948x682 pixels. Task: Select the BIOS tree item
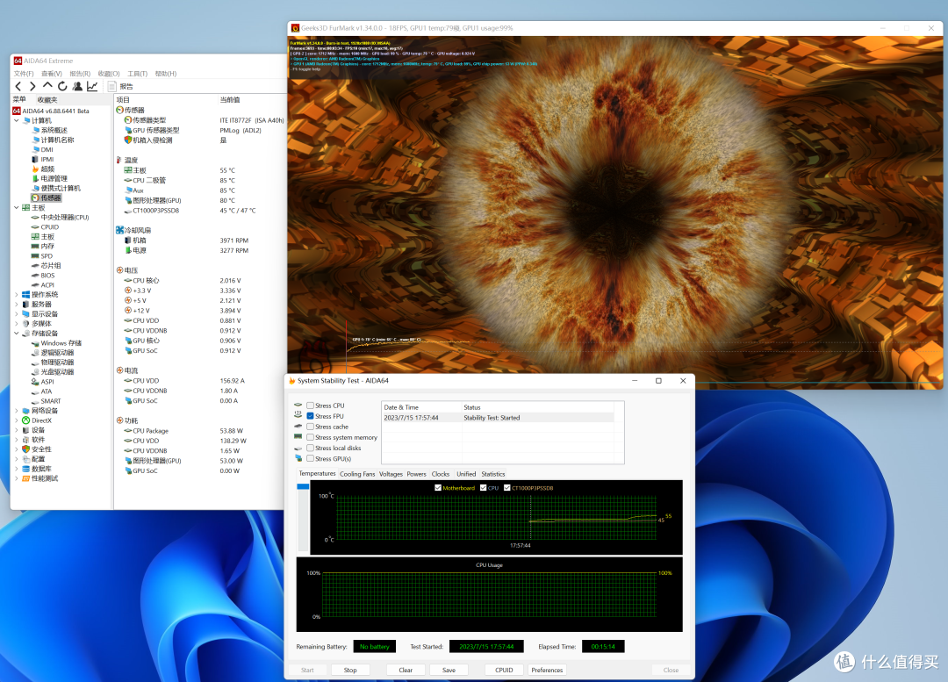(x=44, y=276)
